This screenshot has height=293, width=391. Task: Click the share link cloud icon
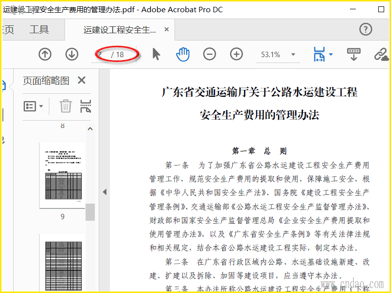381,54
